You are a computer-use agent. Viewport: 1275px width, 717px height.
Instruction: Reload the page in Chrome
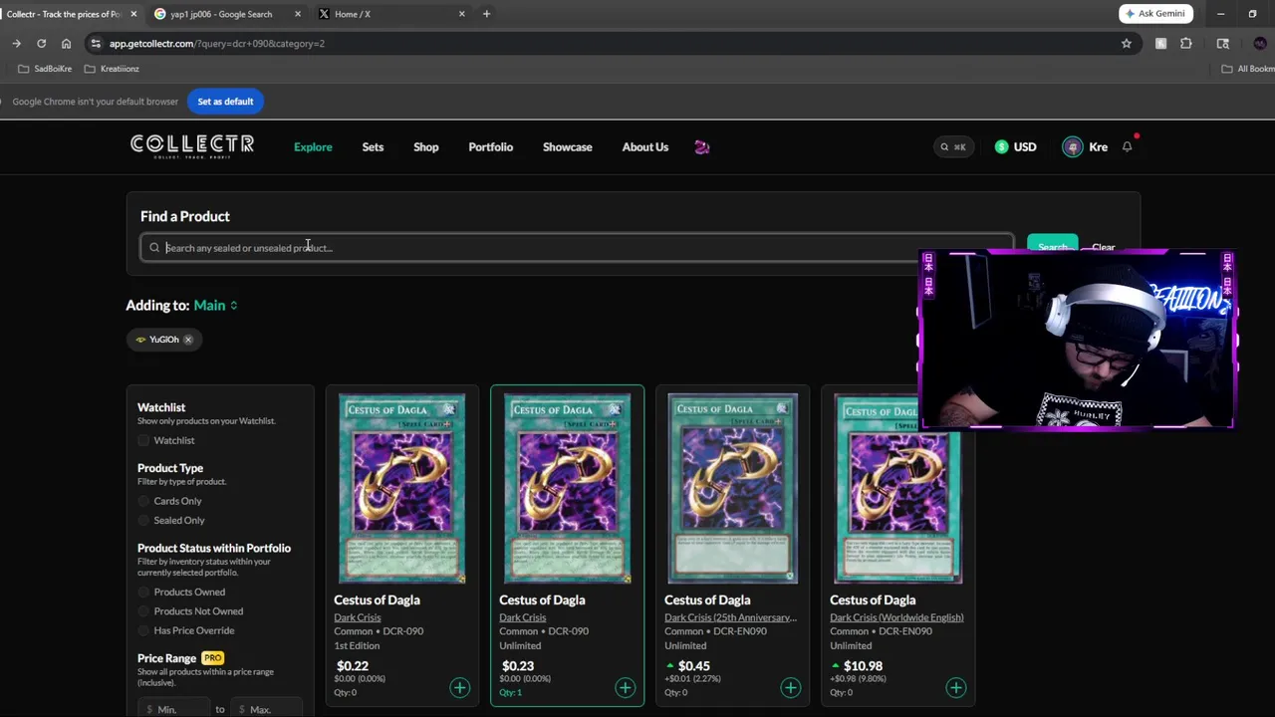pos(41,44)
